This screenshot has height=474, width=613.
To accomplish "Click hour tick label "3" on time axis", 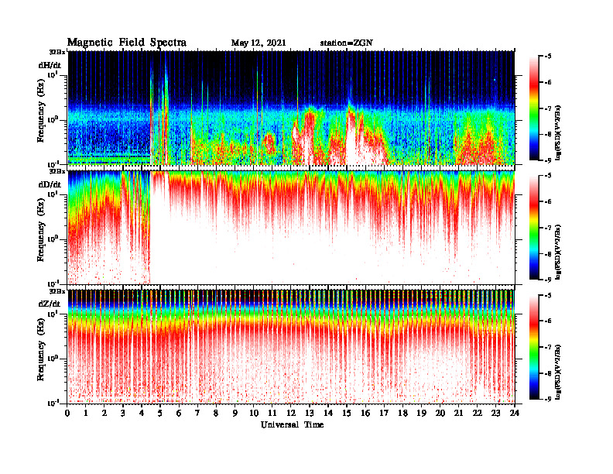I will click(123, 414).
